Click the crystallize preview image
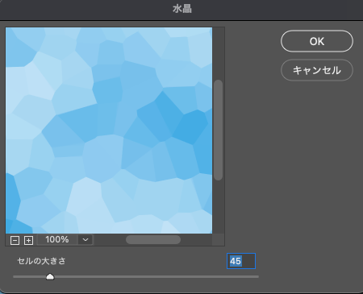 pos(109,130)
